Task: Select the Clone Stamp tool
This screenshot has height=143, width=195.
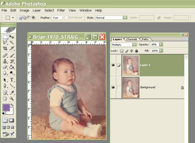Action: (5, 61)
